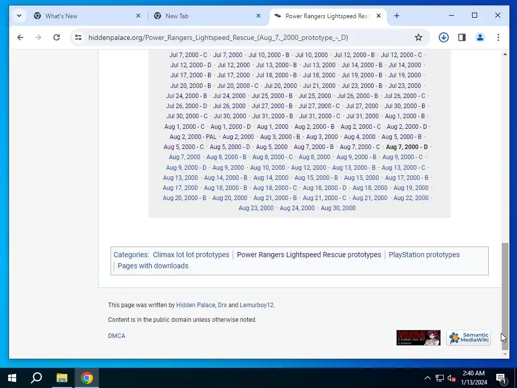Click the scrollbar up arrow

click(x=505, y=54)
